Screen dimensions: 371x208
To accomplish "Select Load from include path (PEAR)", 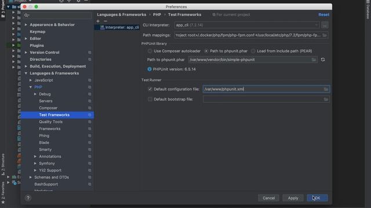I will tap(253, 51).
